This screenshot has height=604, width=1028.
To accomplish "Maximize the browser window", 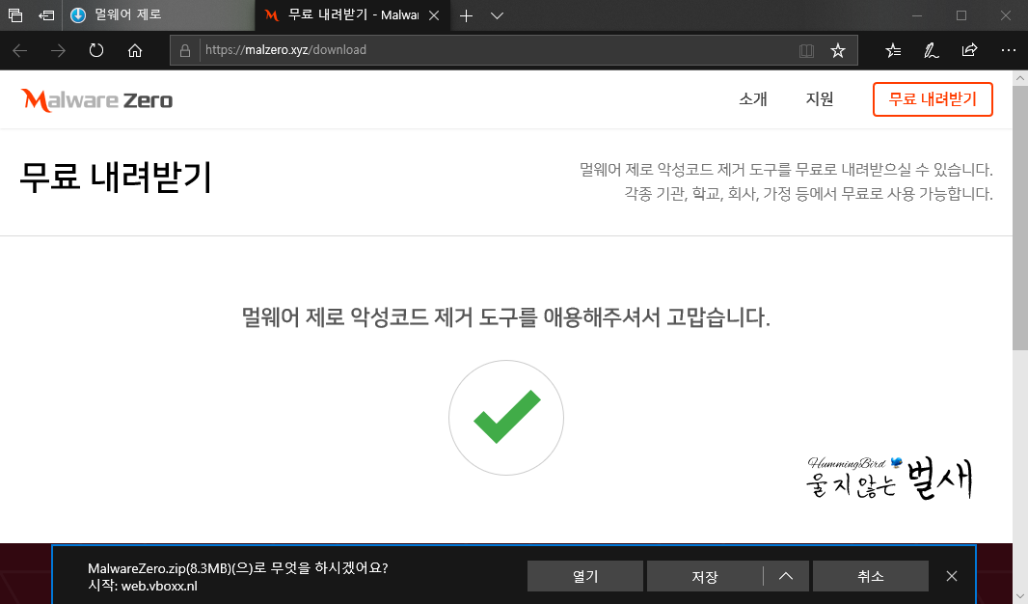I will click(961, 15).
